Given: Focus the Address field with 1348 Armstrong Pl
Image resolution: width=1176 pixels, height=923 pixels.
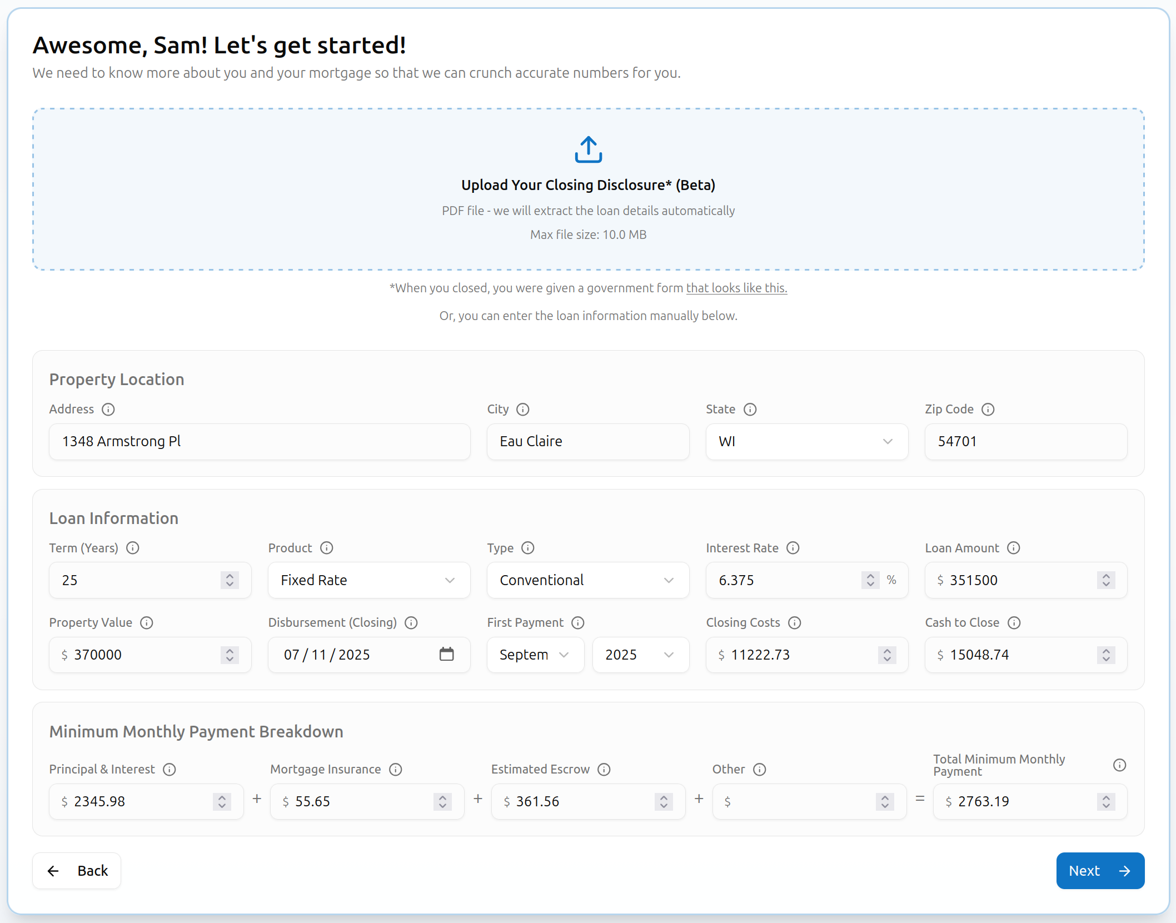Looking at the screenshot, I should pos(260,442).
